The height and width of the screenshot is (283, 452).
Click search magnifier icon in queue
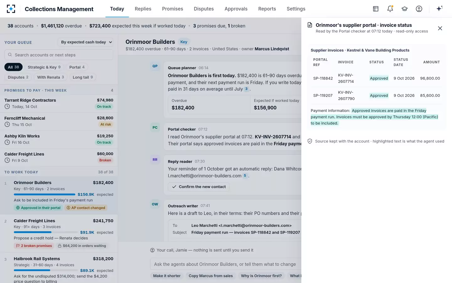coord(10,55)
